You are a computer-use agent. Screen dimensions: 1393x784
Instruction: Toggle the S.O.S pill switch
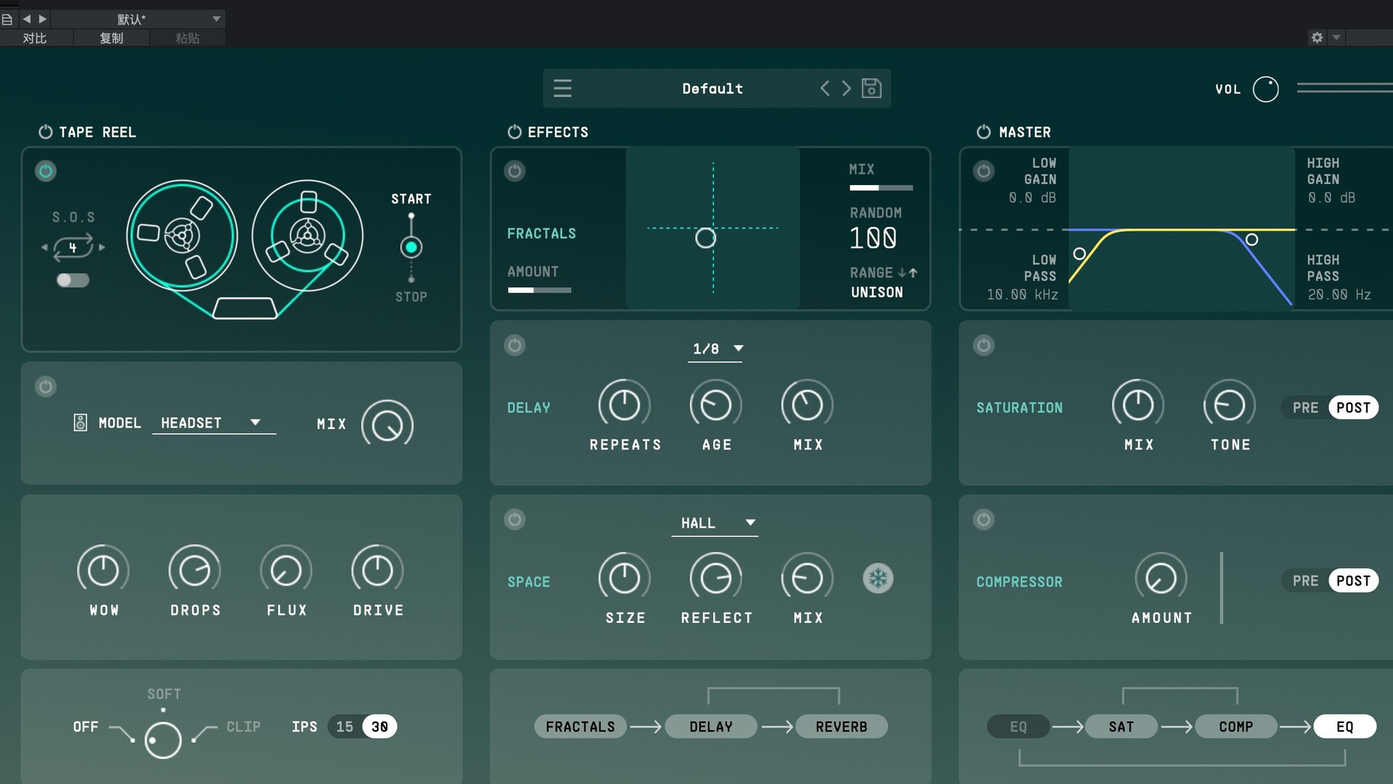[73, 280]
